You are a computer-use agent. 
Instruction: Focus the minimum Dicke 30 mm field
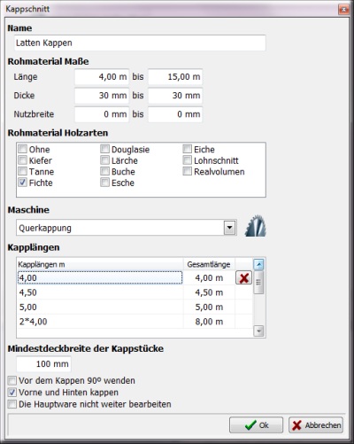click(102, 96)
